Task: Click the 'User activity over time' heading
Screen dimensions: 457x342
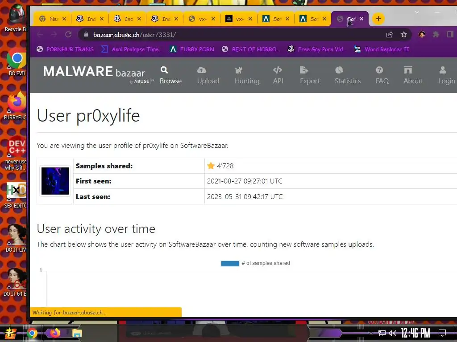Action: [96, 229]
